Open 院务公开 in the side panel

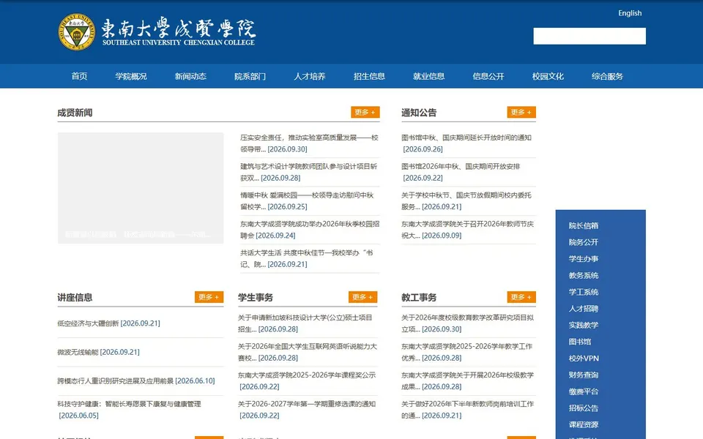click(x=584, y=242)
